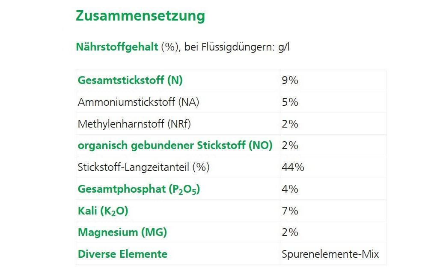Screen dimensions: 440x277
Task: Click the 5% Ammoniumstickstoff value
Action: tap(290, 102)
